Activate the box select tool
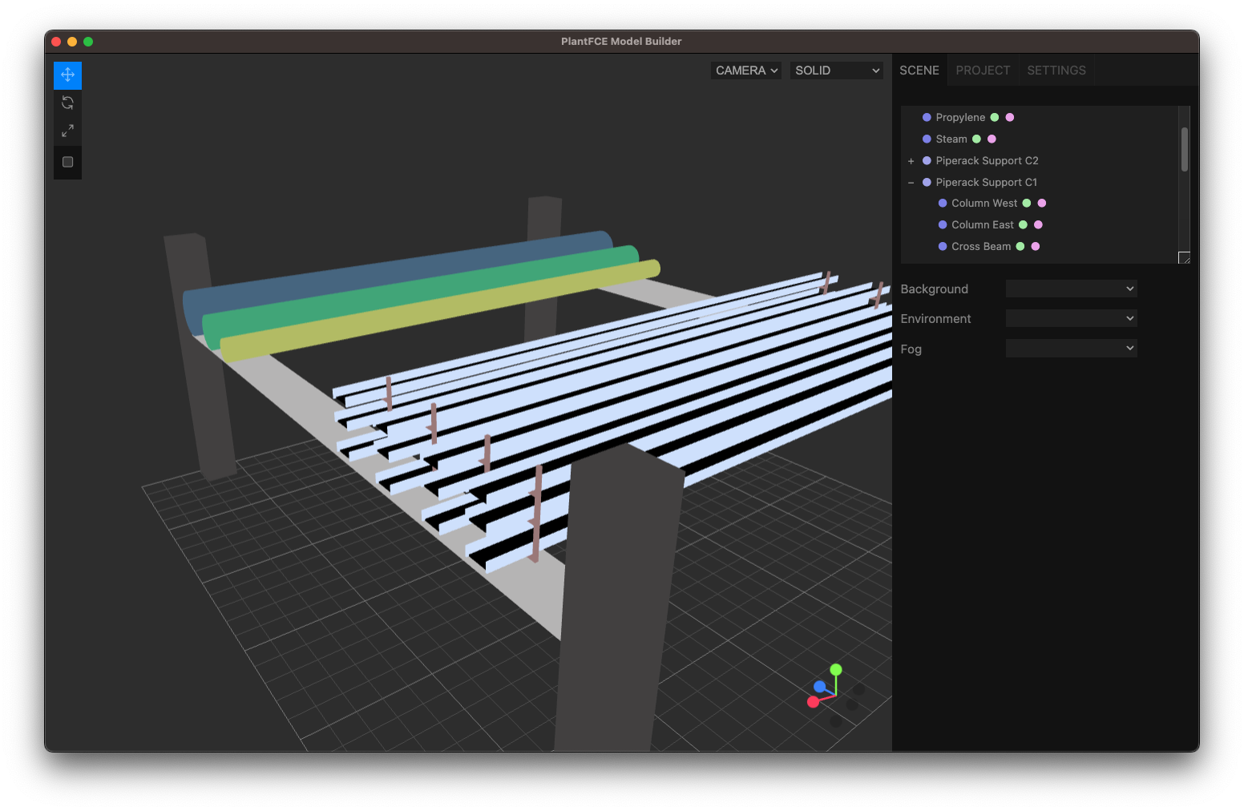This screenshot has height=811, width=1244. 67,162
